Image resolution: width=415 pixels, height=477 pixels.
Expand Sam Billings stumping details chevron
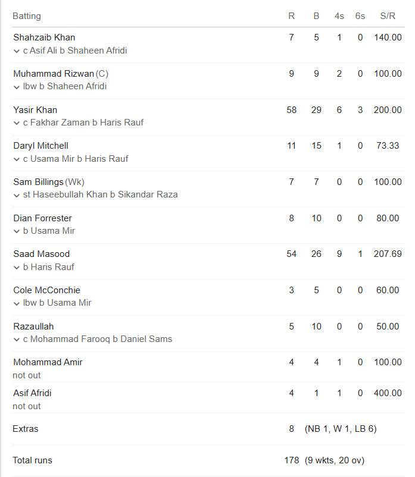17,195
